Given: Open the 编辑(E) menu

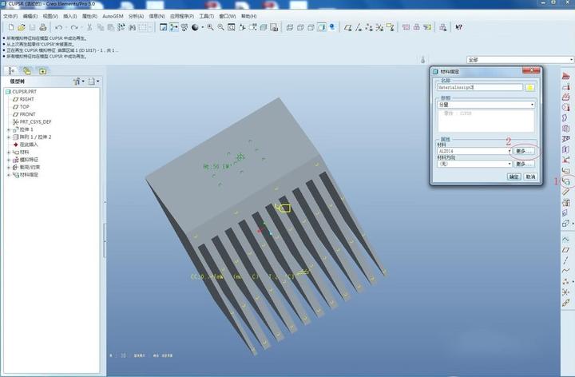Looking at the screenshot, I should (30, 17).
